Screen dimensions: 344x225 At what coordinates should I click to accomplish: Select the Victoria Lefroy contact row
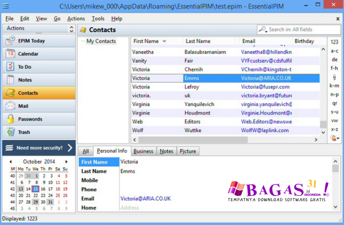coord(225,87)
